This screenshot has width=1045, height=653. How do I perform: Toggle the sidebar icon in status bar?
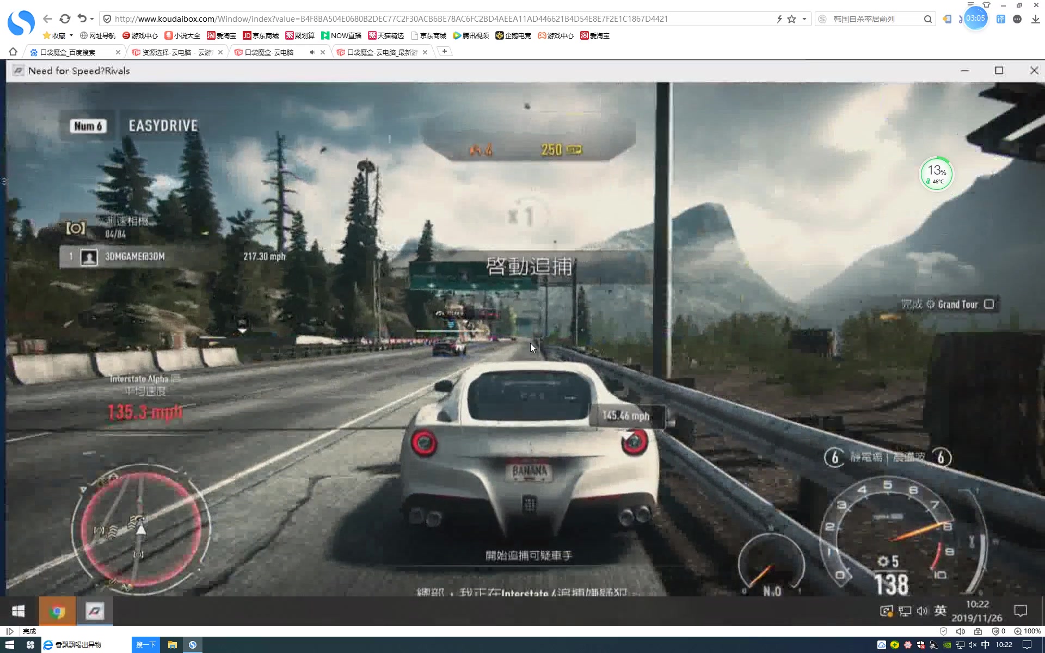[x=10, y=631]
